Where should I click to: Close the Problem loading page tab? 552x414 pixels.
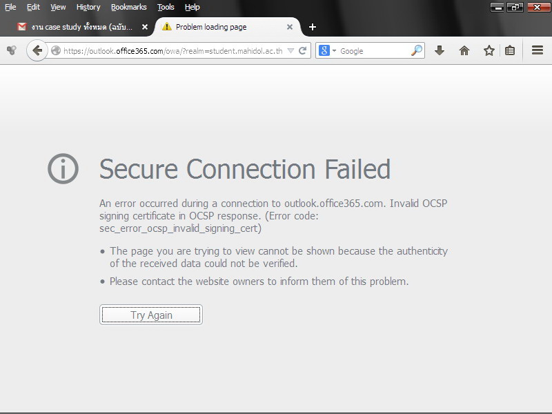[x=289, y=27]
